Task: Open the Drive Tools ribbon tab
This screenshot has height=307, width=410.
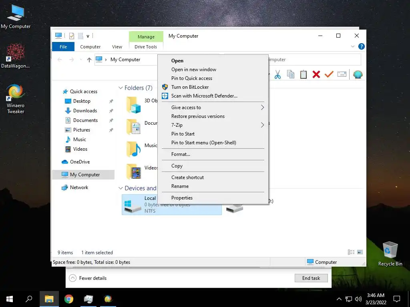Action: 146,47
